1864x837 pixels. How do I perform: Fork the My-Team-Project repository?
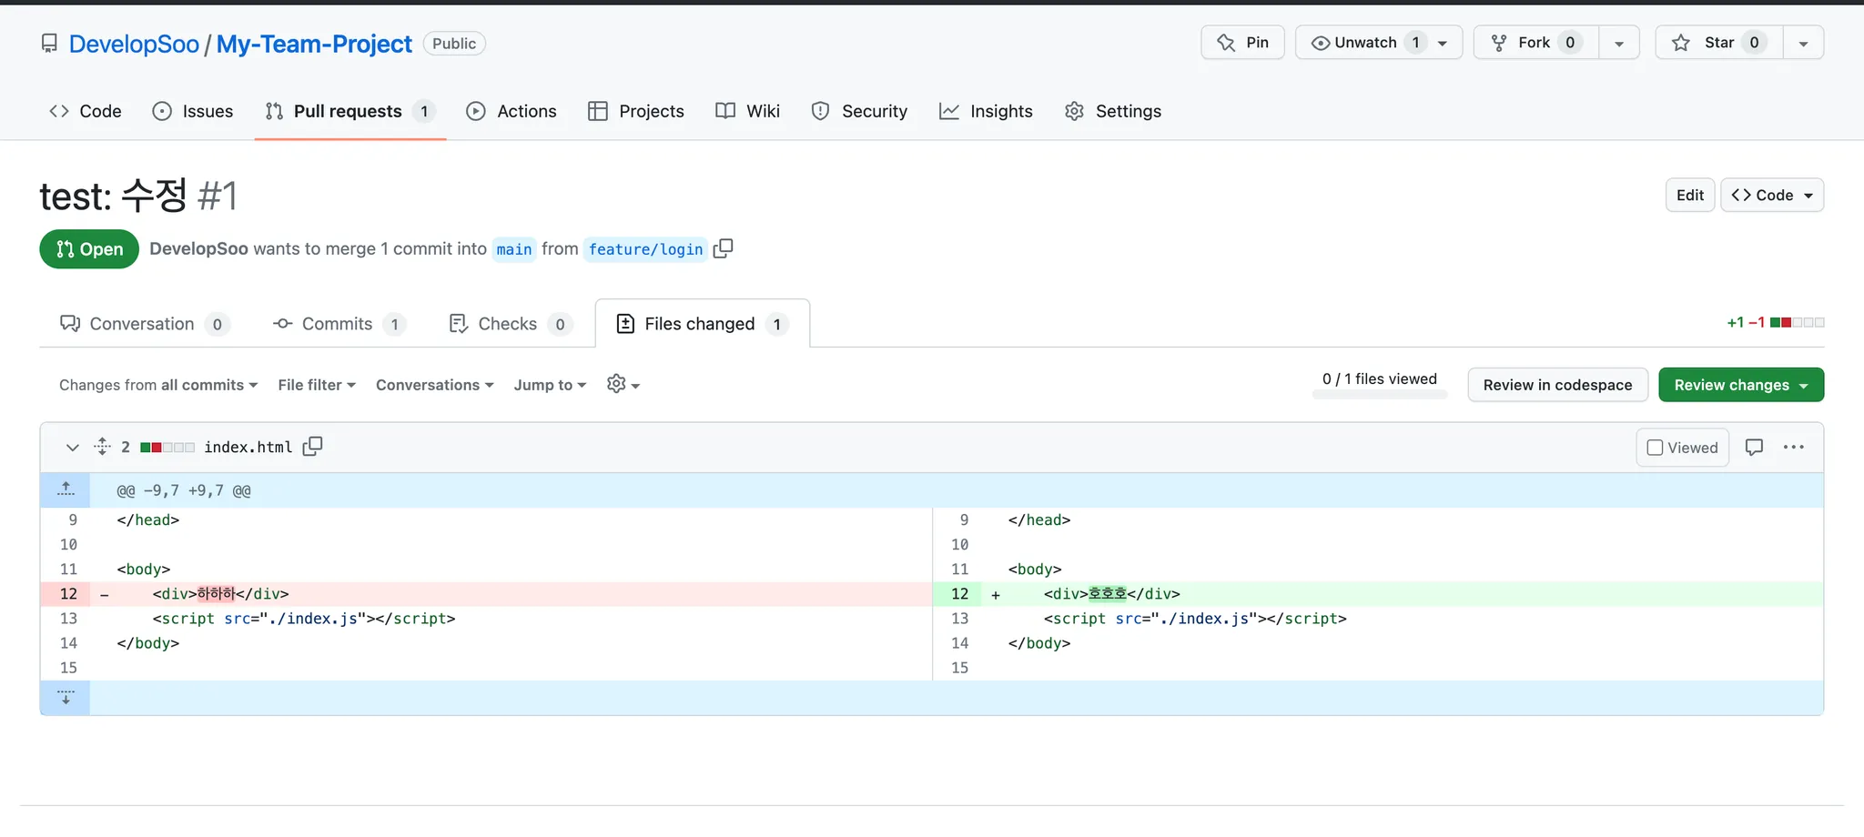tap(1536, 43)
